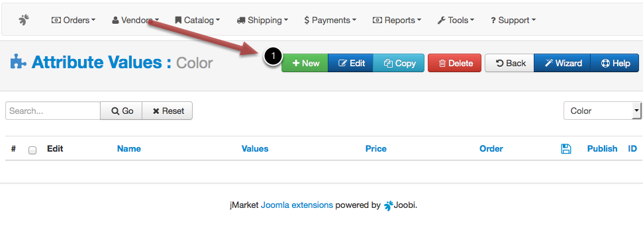
Task: Sort the table by Name column
Action: (128, 149)
